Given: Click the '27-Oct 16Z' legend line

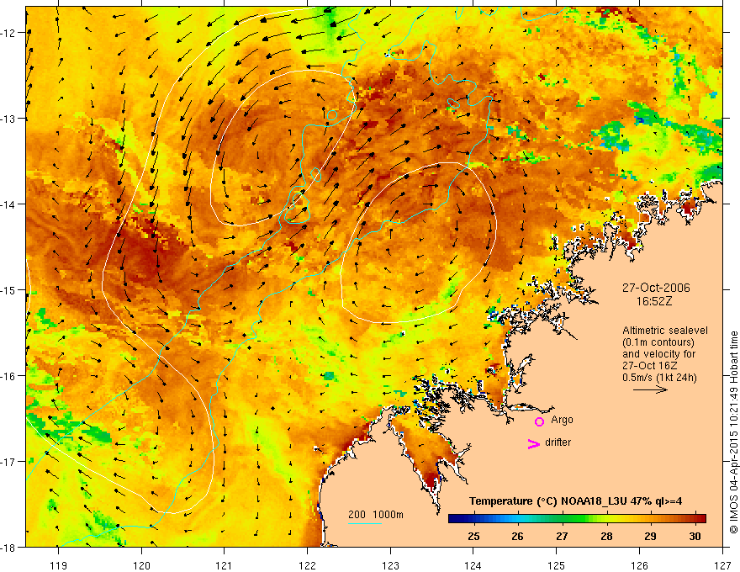Looking at the screenshot, I should [650, 366].
